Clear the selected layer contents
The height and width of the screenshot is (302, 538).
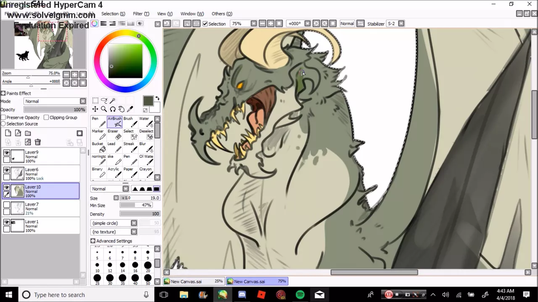(28, 142)
